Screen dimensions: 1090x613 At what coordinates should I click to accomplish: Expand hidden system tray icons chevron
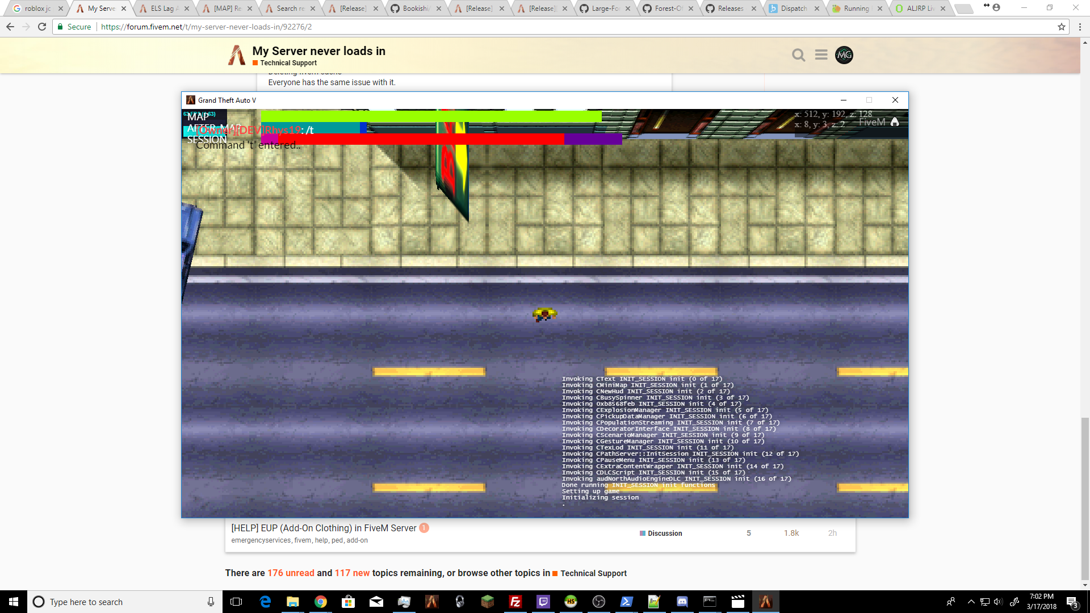(x=971, y=602)
